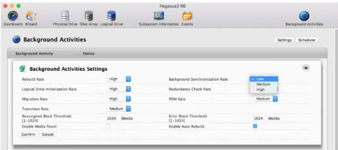Screen dimensions: 338x150
Task: Click the Status column header
Action: [89, 54]
